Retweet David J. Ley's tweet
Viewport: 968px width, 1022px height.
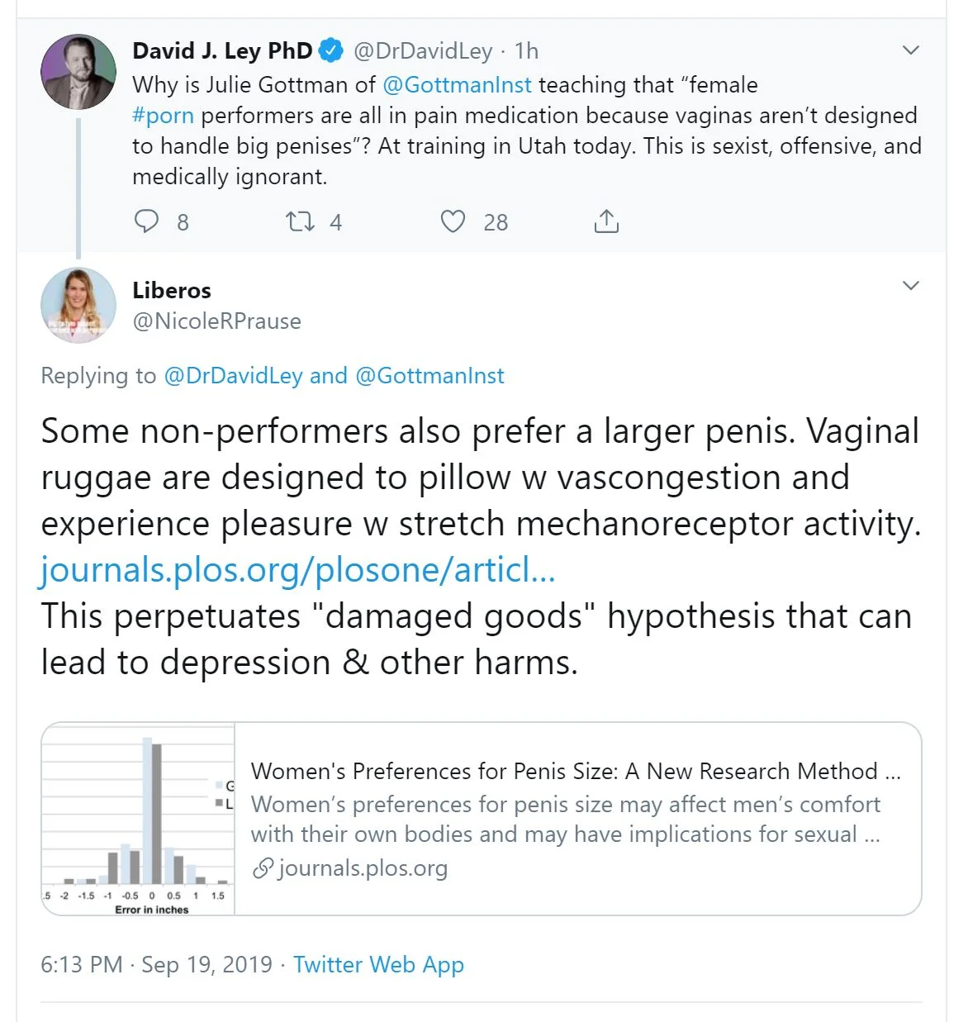click(300, 221)
